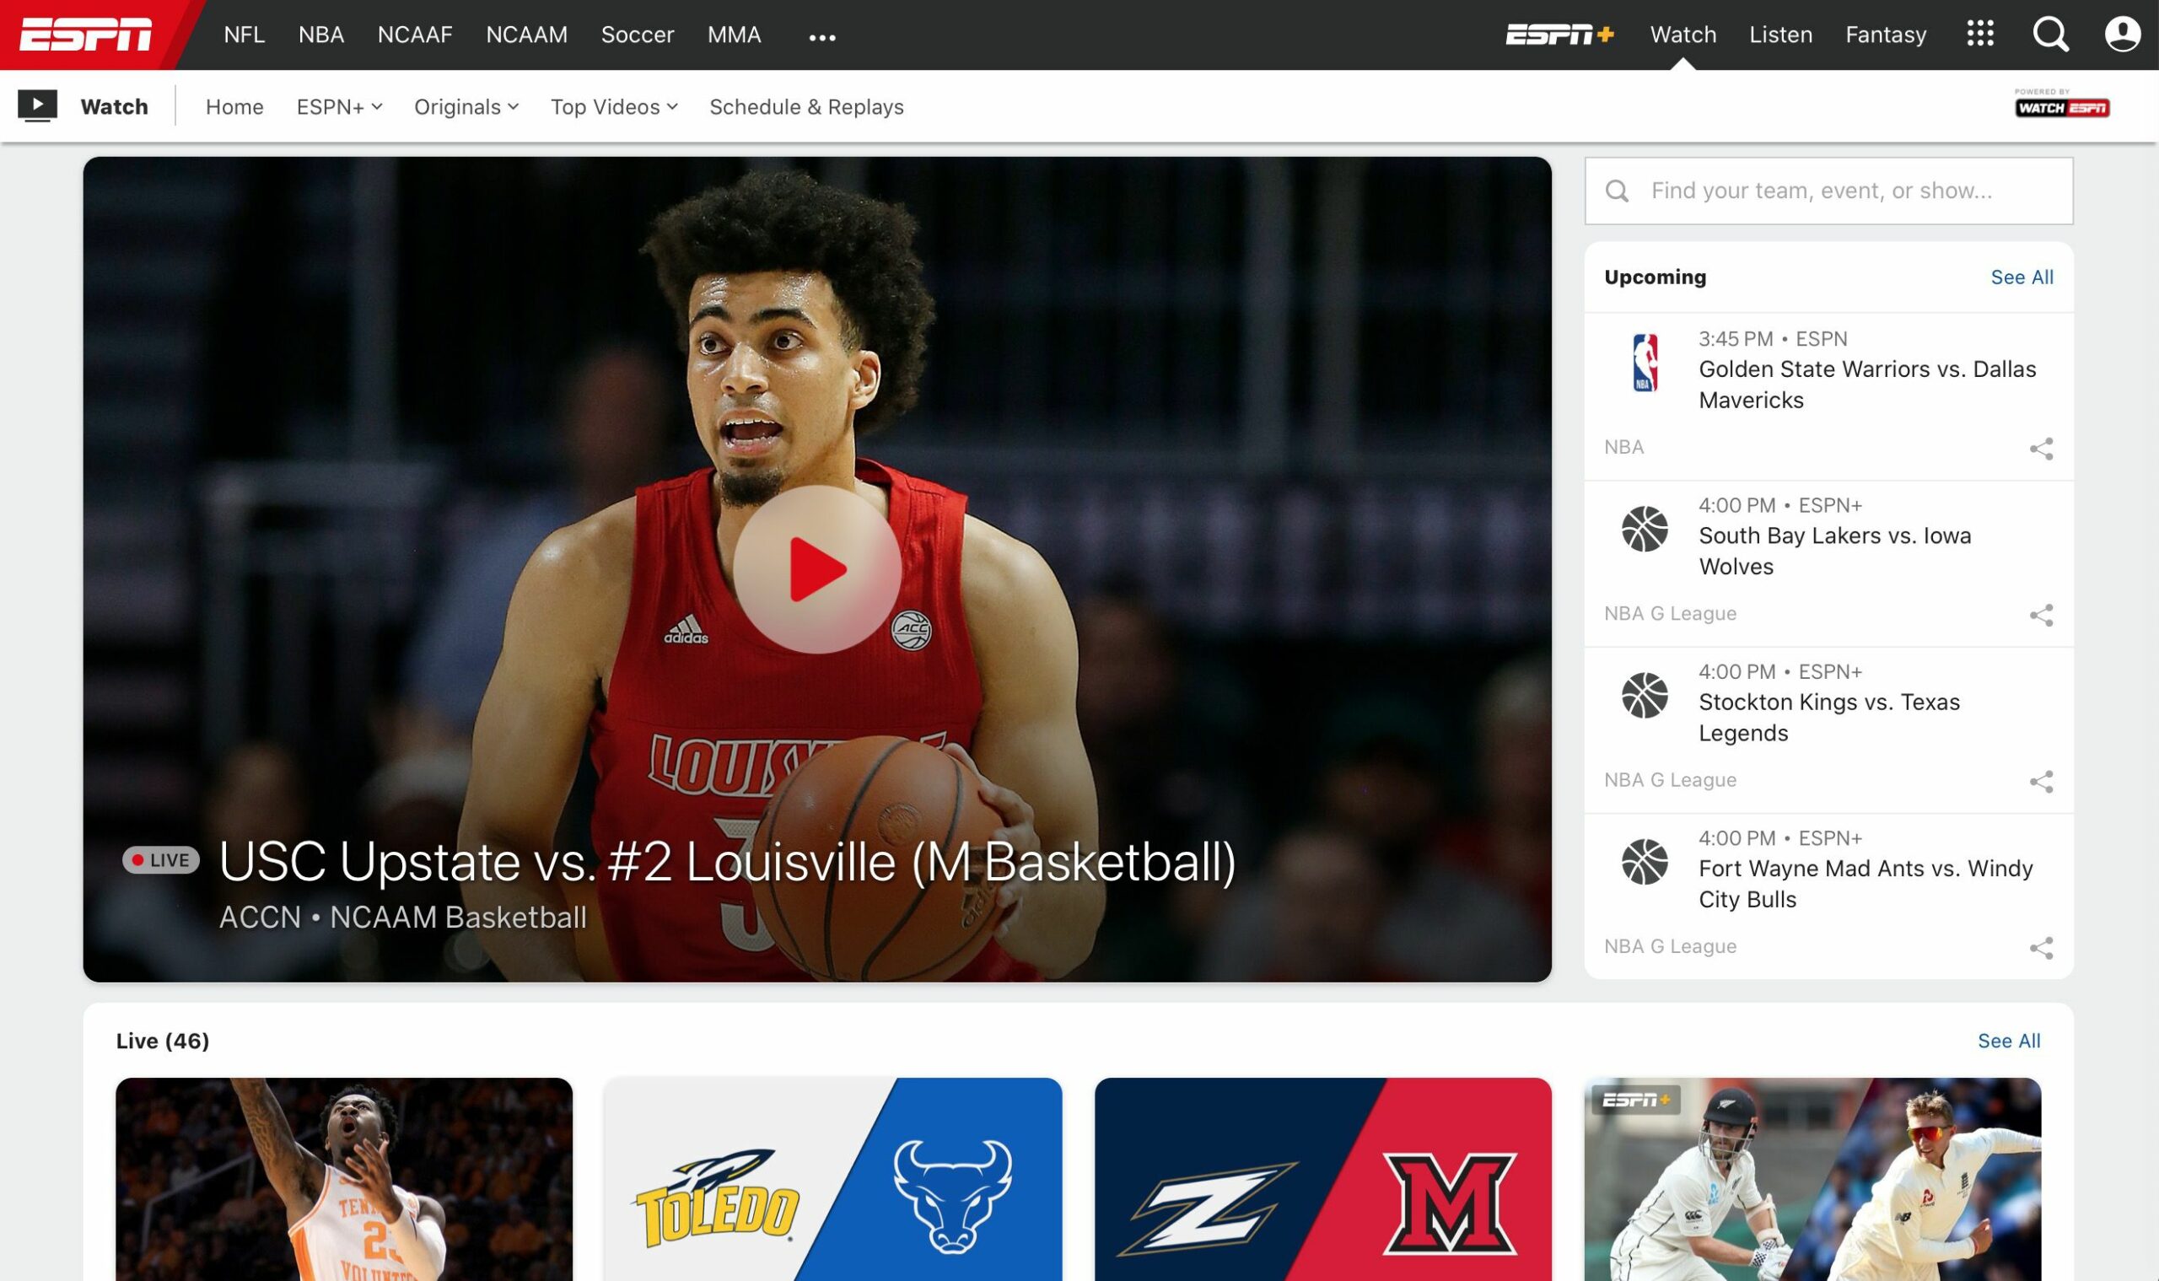Expand the Top Videos dropdown

(614, 107)
